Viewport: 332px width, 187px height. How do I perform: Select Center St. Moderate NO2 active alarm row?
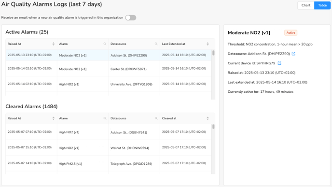[x=109, y=69]
